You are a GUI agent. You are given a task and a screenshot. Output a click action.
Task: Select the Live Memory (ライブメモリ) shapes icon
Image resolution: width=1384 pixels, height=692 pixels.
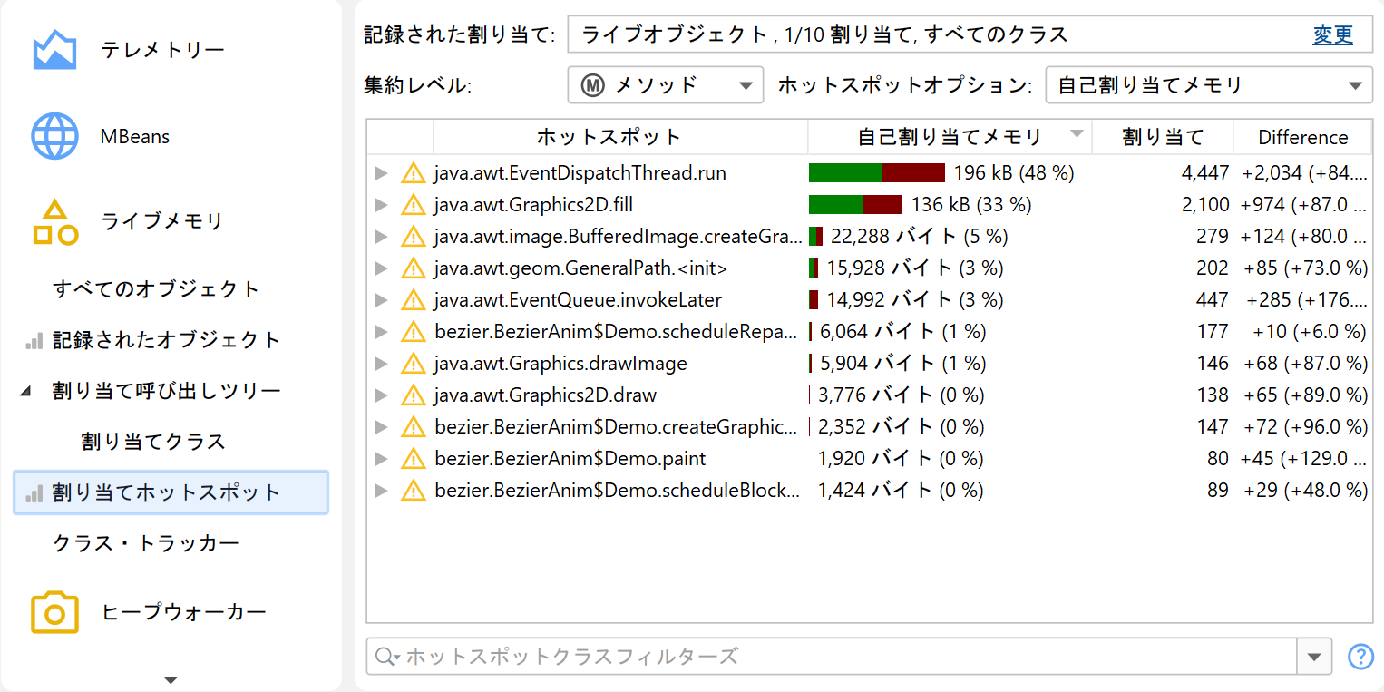pyautogui.click(x=54, y=223)
